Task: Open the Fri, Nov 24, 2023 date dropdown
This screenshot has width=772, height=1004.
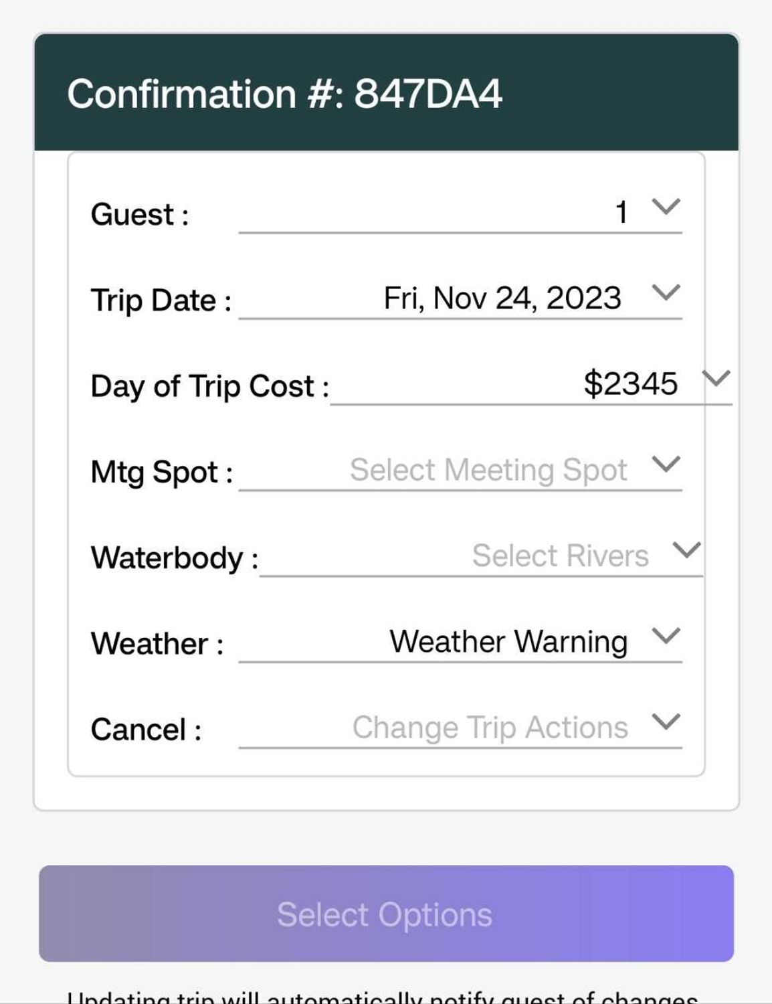Action: (x=502, y=299)
